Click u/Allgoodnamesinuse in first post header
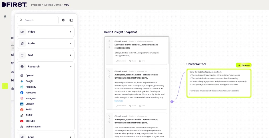The height and width of the screenshot is (138, 269). pos(145,41)
